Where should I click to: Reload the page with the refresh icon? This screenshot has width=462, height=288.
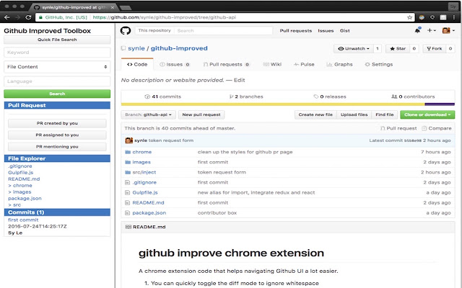28,17
